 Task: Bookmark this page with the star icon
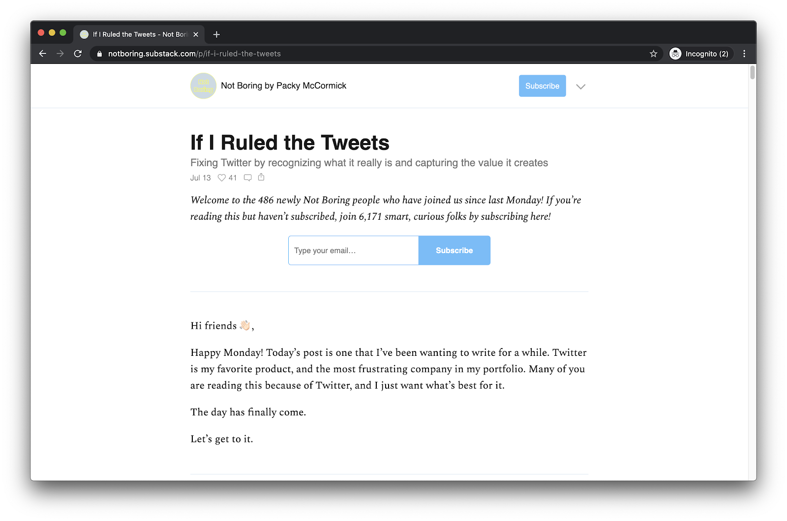(653, 54)
